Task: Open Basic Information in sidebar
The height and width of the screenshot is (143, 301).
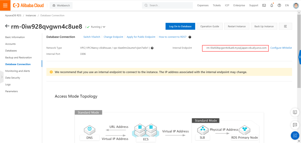Action: [x=15, y=37]
